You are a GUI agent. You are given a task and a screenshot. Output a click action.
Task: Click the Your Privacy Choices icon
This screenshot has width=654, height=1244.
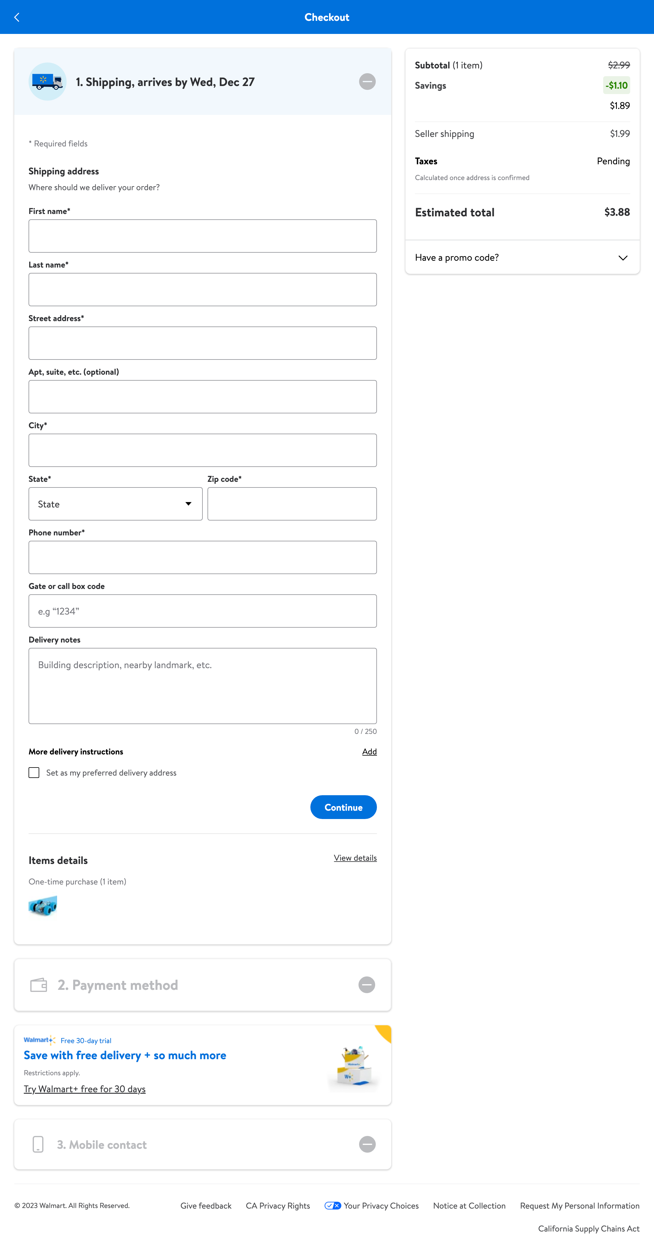click(x=332, y=1205)
